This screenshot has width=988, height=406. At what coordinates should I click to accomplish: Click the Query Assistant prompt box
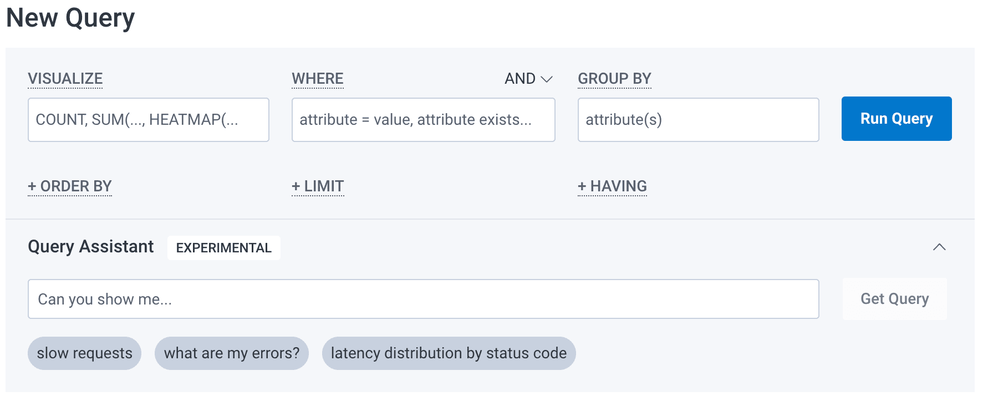[x=424, y=299]
